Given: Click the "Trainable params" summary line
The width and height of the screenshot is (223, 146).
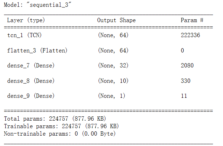Looking at the screenshot, I should click(61, 126).
